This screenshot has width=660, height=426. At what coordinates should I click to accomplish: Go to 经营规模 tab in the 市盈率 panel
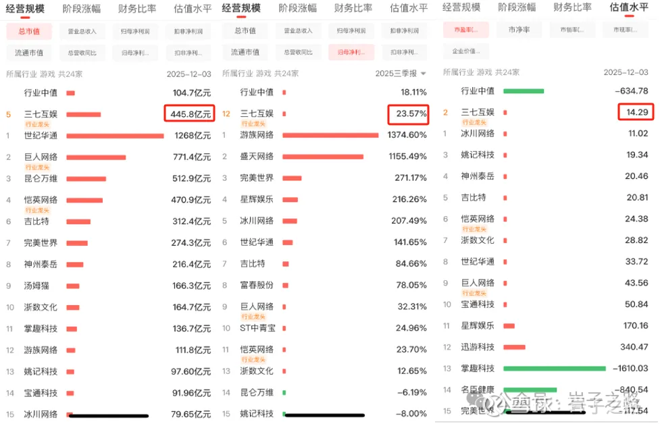tap(461, 7)
